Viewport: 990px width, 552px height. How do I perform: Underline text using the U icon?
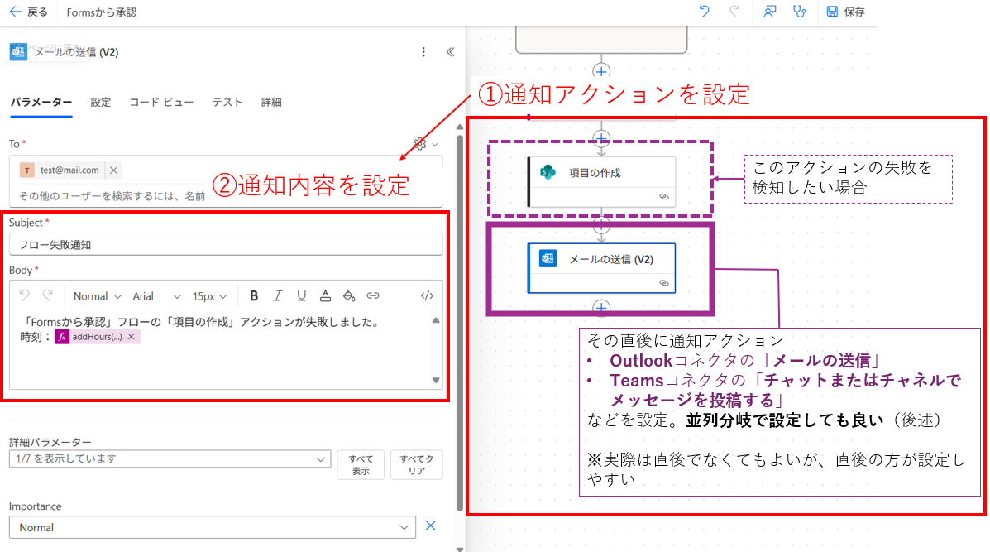pyautogui.click(x=302, y=295)
